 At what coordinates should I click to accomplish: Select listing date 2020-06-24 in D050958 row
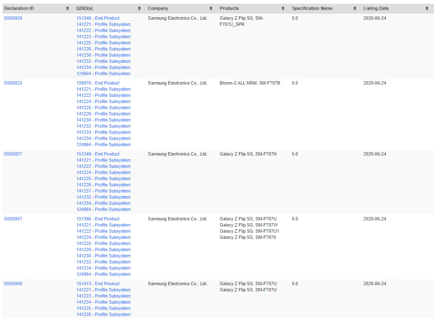pyautogui.click(x=375, y=284)
